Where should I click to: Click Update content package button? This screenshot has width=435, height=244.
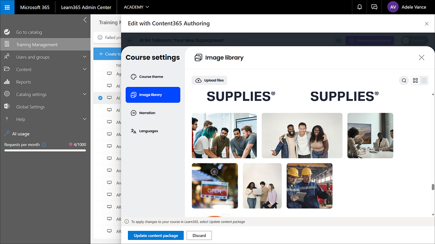pyautogui.click(x=156, y=235)
